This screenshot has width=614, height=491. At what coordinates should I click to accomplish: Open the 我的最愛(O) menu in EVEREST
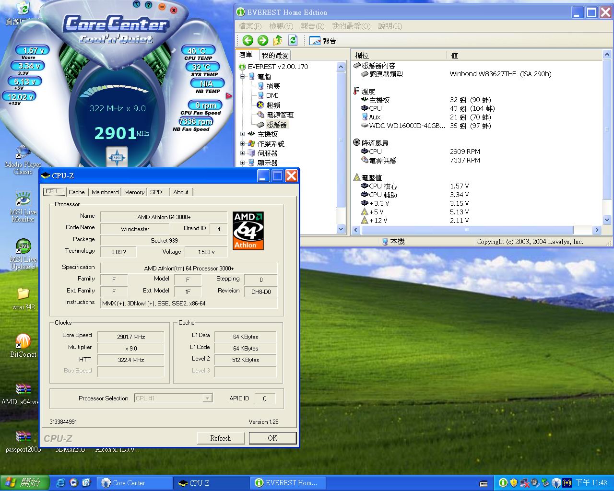click(x=351, y=26)
